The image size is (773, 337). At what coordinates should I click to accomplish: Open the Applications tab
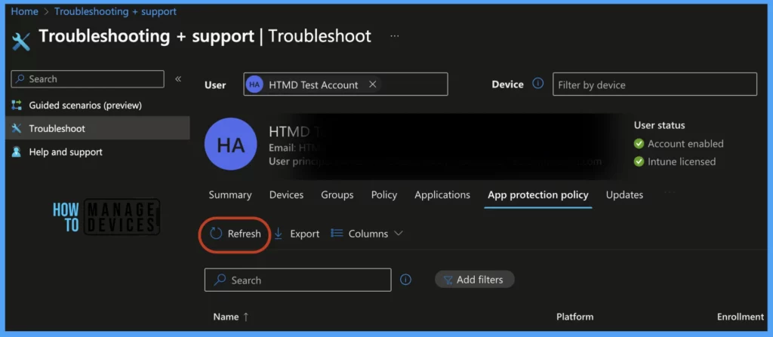[442, 195]
